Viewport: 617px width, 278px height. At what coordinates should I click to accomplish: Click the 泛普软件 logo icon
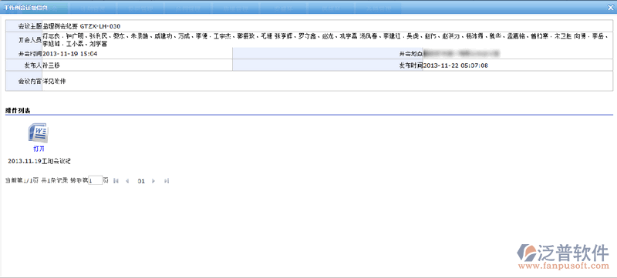click(x=526, y=253)
